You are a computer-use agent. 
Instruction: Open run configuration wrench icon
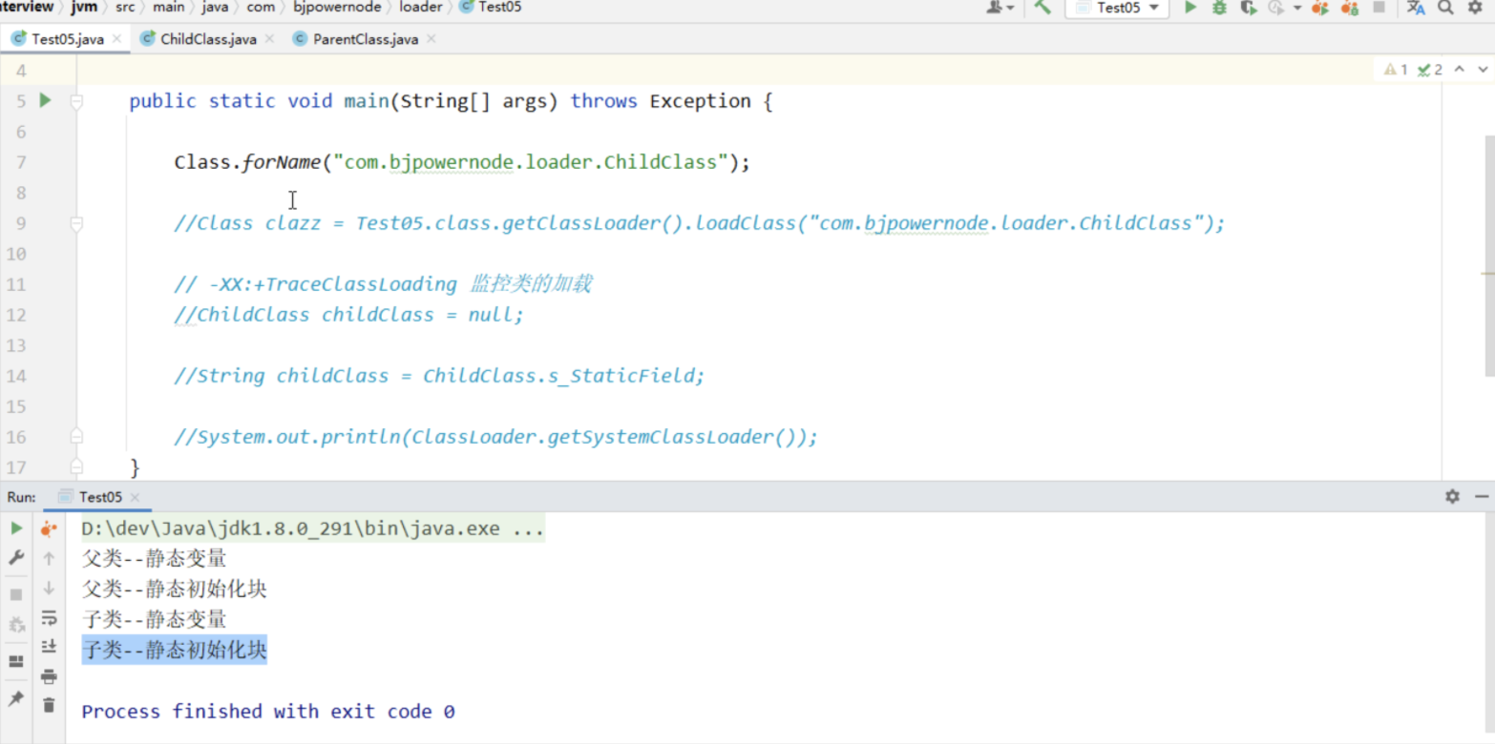[x=16, y=558]
